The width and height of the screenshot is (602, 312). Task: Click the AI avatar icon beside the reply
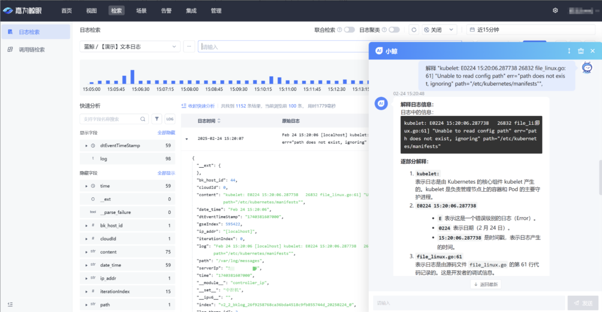click(381, 103)
